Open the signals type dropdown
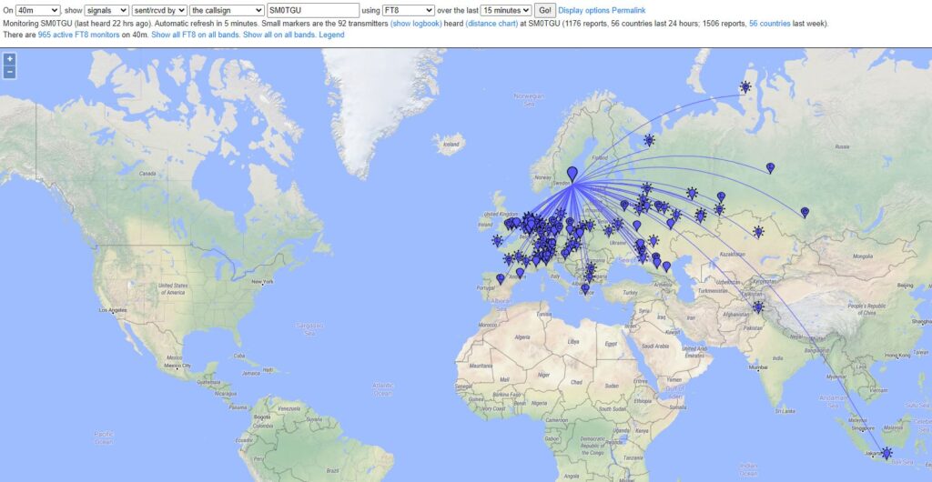Image resolution: width=932 pixels, height=482 pixels. pos(107,10)
